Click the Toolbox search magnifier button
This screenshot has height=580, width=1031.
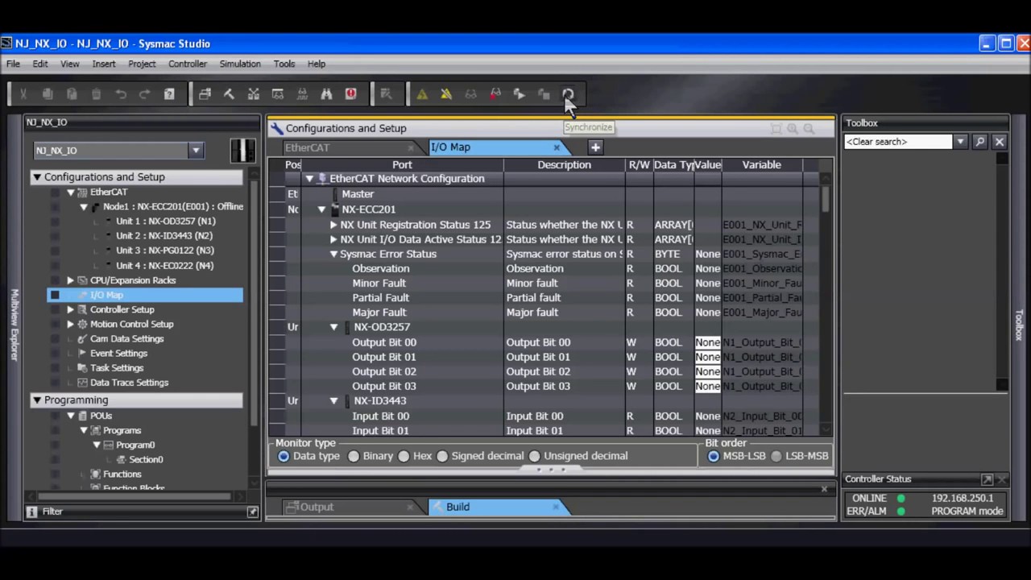pos(979,142)
